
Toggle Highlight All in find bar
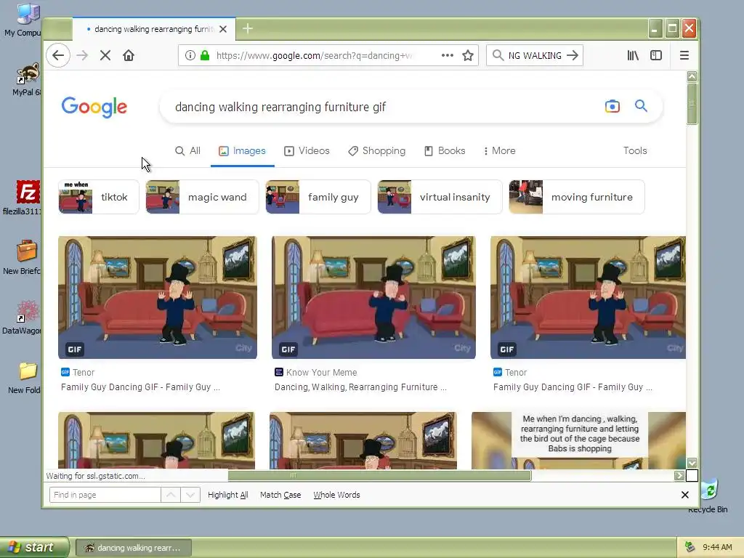(x=227, y=495)
